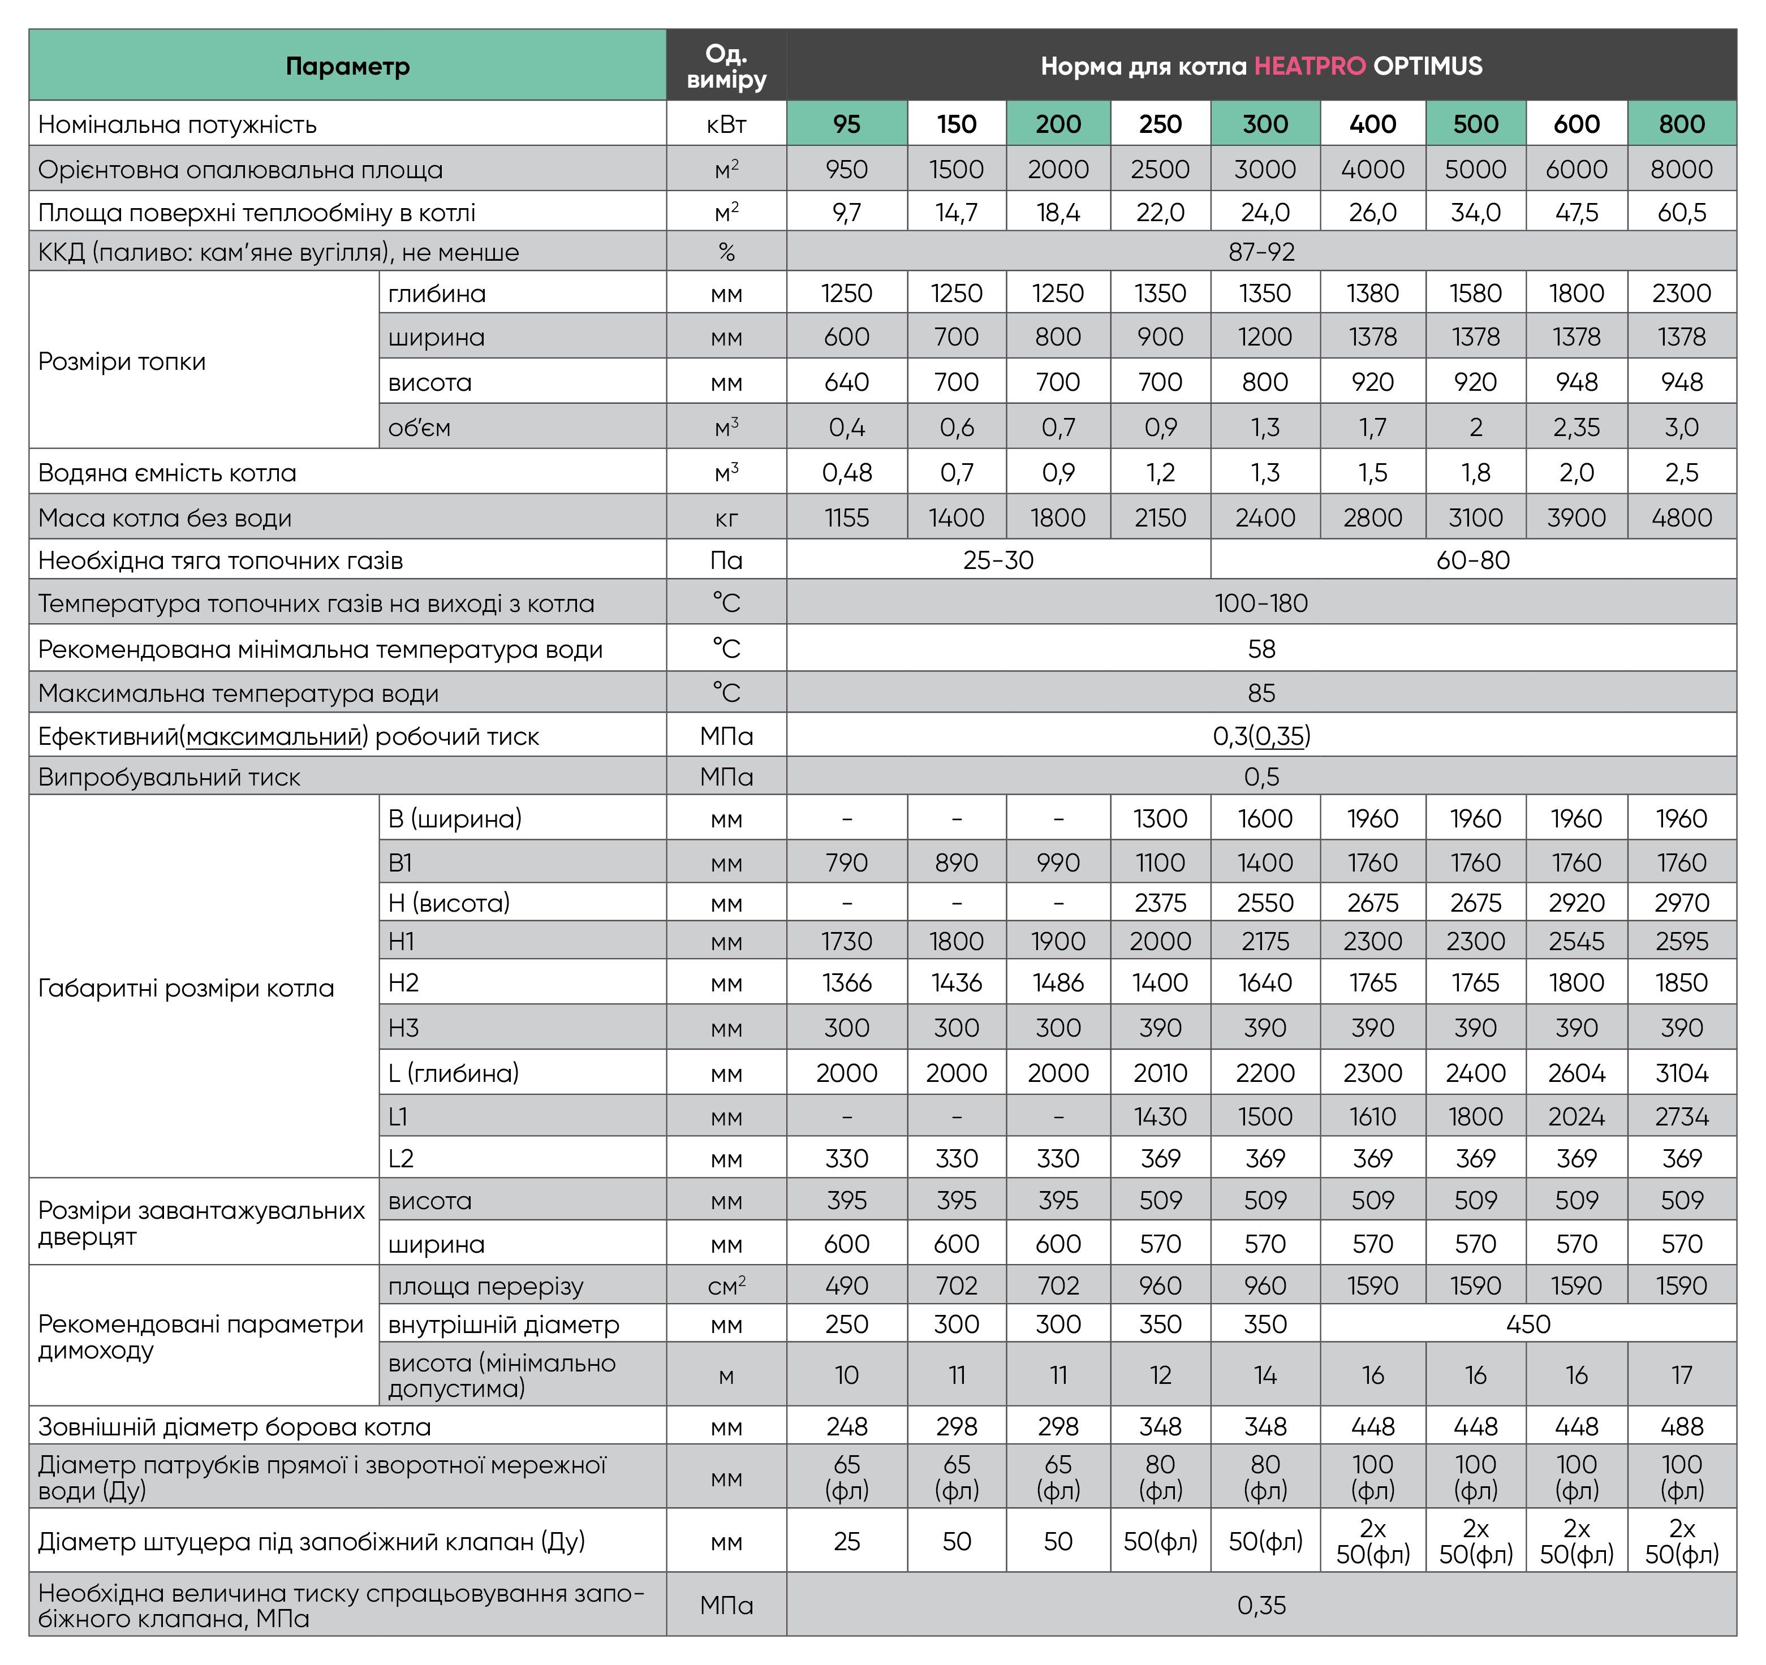Select the "внутрішній діаметр" sub-row label
Screen dimensions: 1766x1665
pyautogui.click(x=503, y=1324)
